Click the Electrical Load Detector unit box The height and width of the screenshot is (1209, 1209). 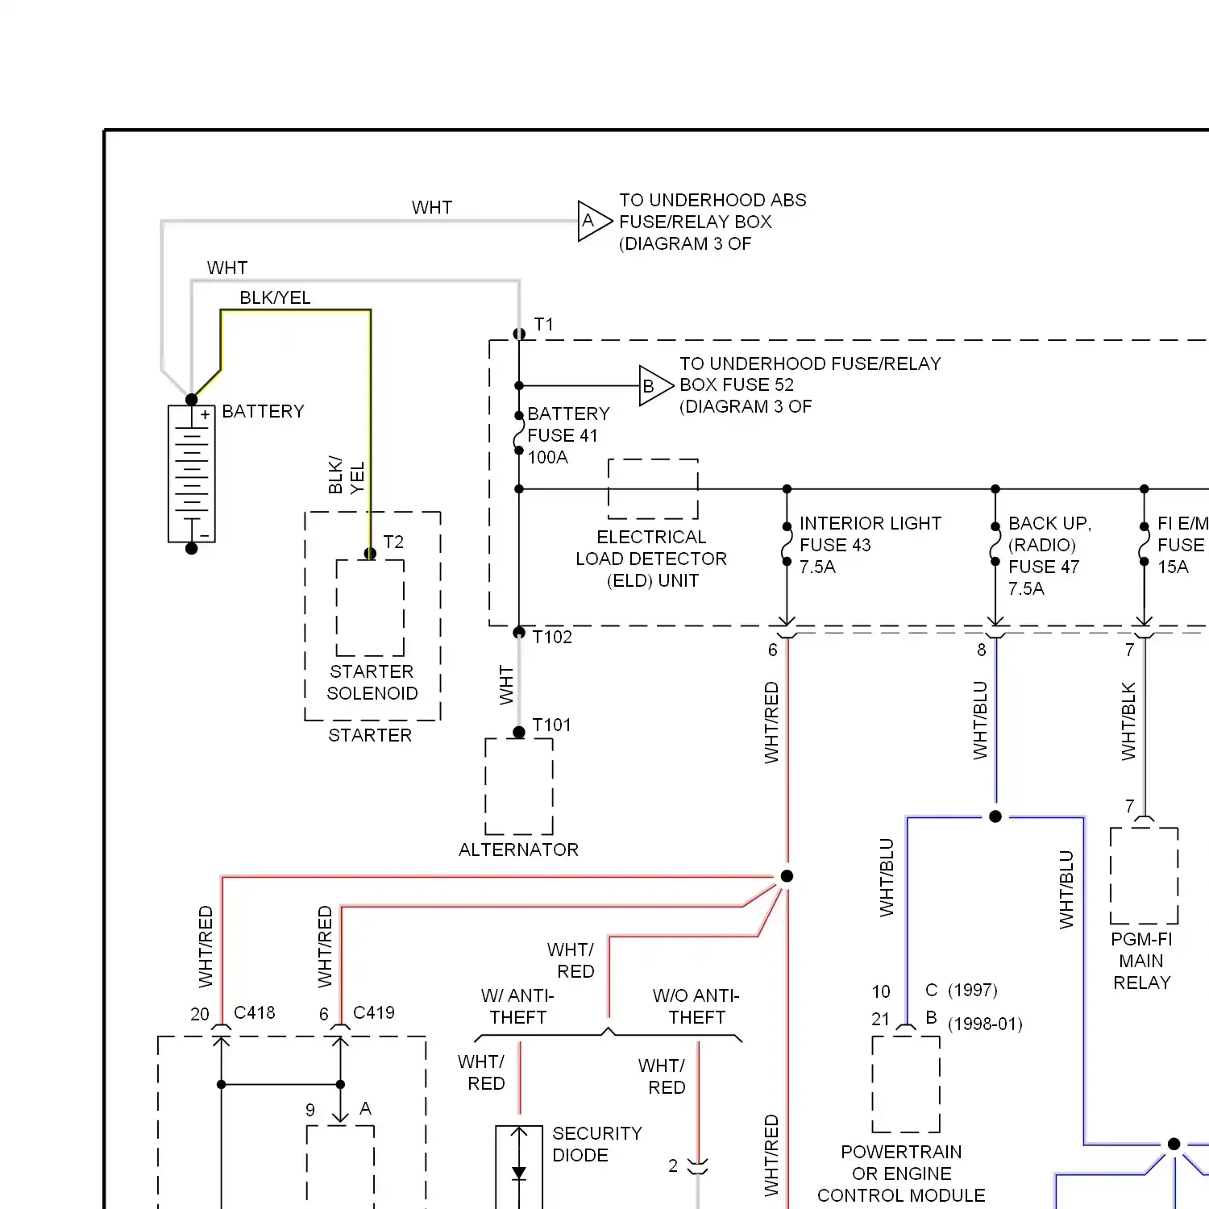click(653, 489)
